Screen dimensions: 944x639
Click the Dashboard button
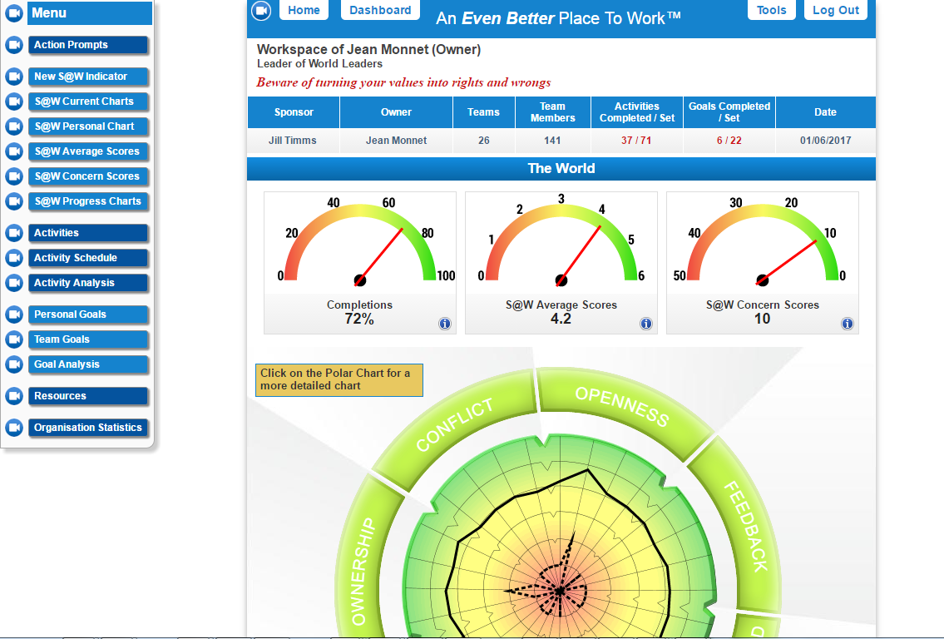click(x=380, y=10)
